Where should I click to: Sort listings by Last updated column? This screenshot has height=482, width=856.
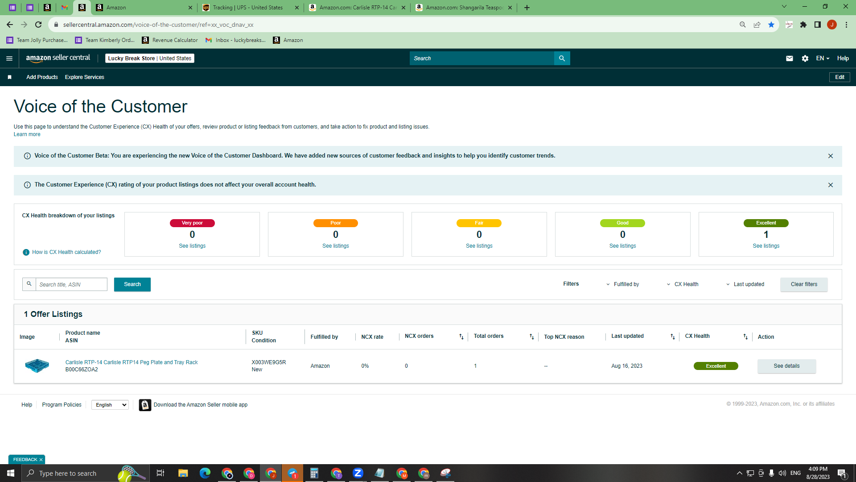[672, 337]
